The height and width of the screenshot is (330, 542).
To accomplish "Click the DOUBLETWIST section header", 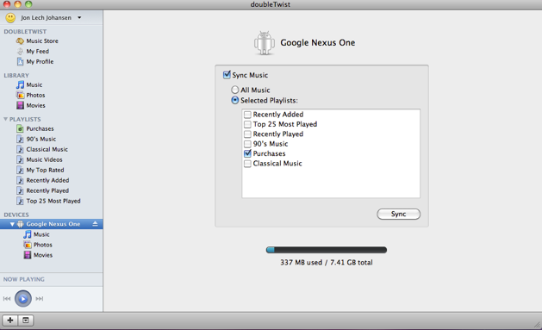I will click(25, 31).
